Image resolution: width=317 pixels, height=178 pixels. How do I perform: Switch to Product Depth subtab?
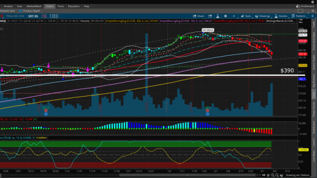[29, 11]
